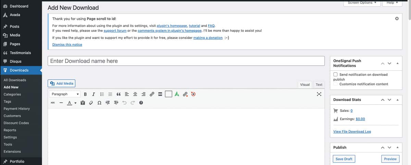Click the special character Omega icon
This screenshot has width=411, height=165.
coord(99,103)
